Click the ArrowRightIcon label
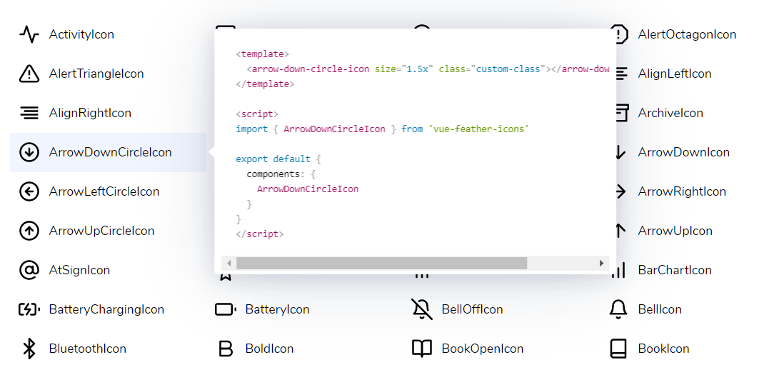The width and height of the screenshot is (769, 370). coord(682,191)
